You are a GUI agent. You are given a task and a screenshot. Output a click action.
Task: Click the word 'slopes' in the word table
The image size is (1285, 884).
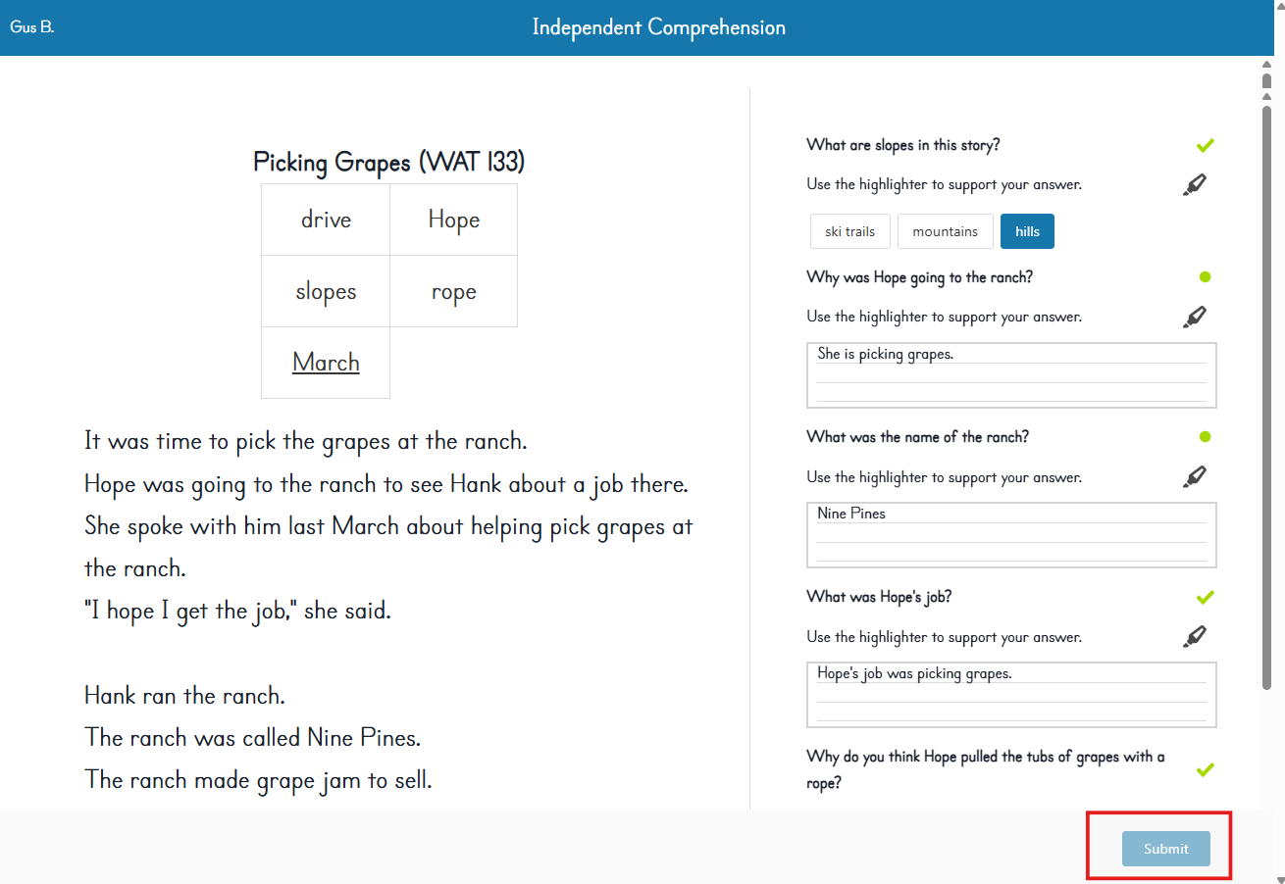[x=326, y=292]
